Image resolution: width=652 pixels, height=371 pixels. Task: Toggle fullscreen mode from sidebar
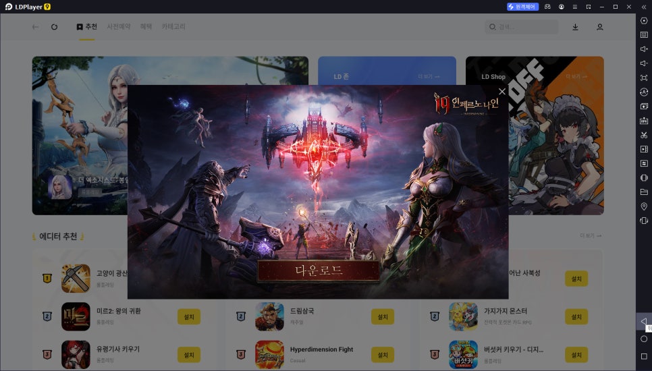coord(644,78)
